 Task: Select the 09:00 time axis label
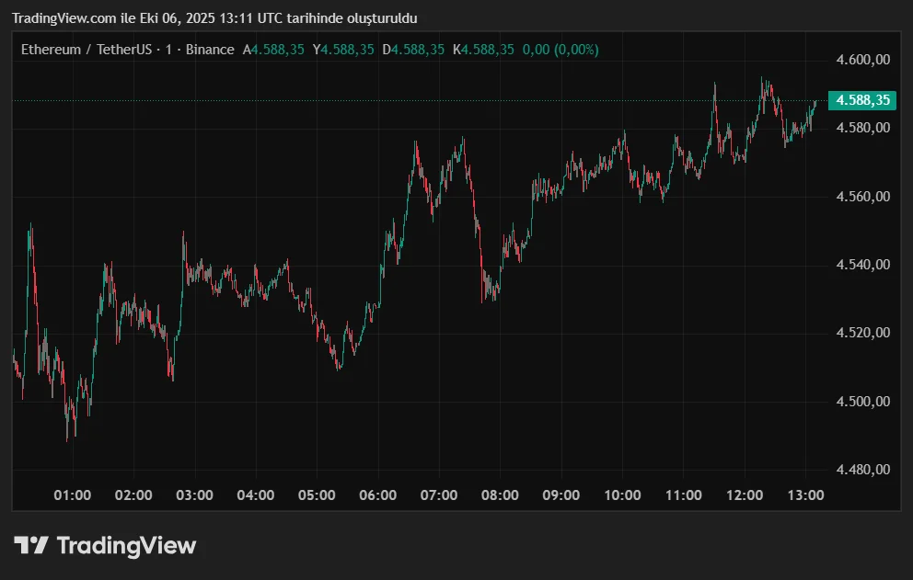coord(561,495)
